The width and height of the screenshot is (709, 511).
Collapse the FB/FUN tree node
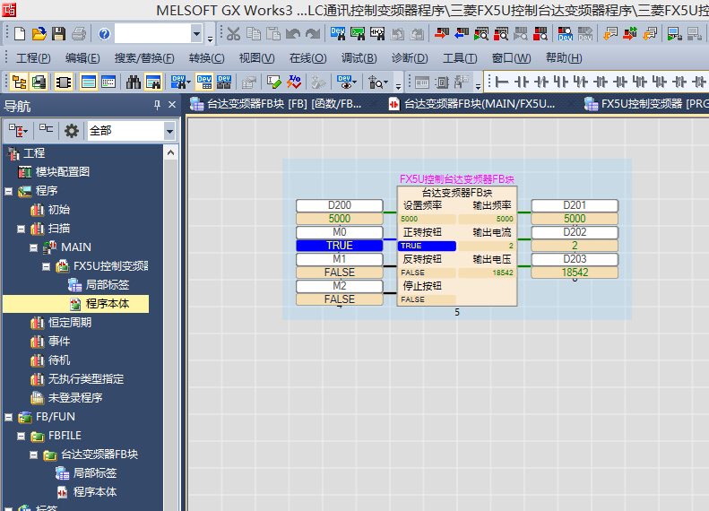(8, 418)
